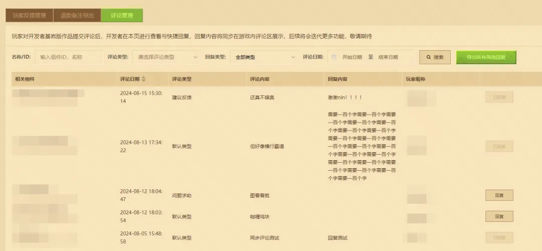Click 已回复 button for 还真不错奥 comment

click(499, 97)
